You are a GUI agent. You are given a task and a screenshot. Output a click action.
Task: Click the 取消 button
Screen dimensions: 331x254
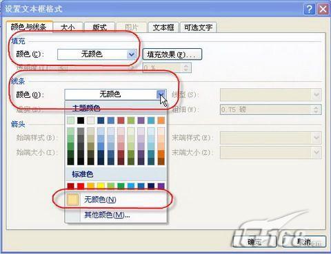pos(304,242)
